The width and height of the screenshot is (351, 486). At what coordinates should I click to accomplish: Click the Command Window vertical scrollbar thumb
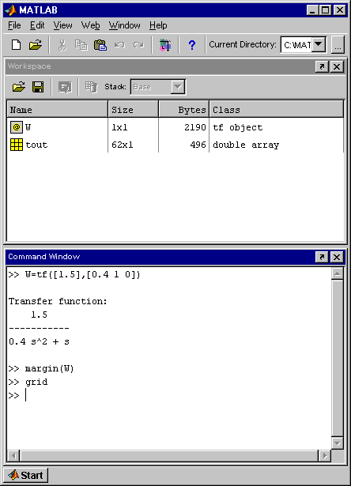(337, 358)
